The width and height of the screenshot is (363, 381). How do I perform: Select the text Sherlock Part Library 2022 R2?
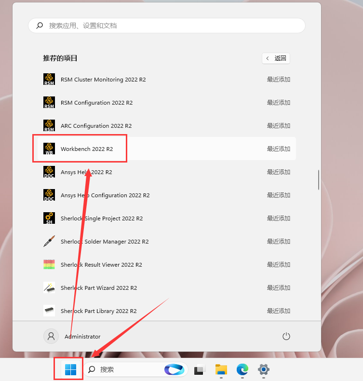98,311
